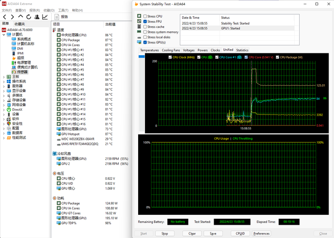Select the CPU Package 87 °C row

pyautogui.click(x=92, y=40)
